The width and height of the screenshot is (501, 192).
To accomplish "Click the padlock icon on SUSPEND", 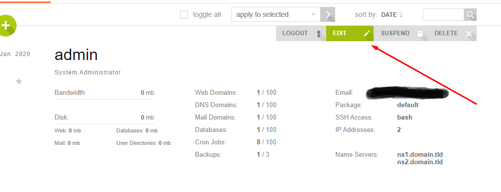I will point(420,33).
